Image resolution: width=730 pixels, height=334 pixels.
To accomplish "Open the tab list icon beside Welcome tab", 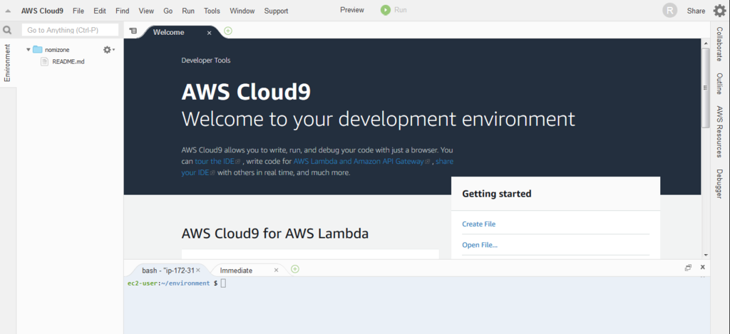I will (x=133, y=31).
